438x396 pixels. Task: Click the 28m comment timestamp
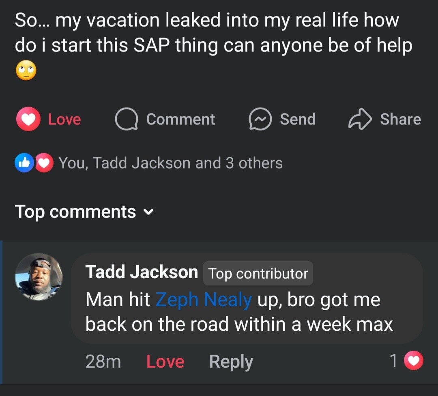point(103,362)
